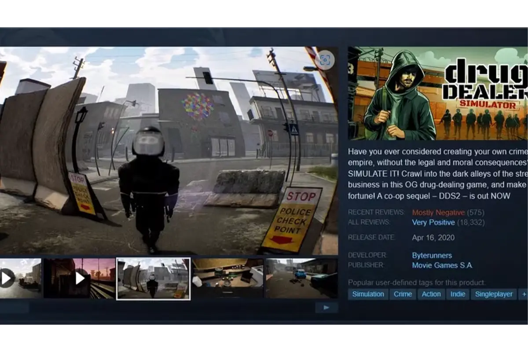Open the street with blue car thumbnail
This screenshot has height=352, width=528.
pos(301,278)
